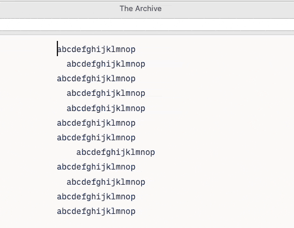Click the divider between search bar and editor
The height and width of the screenshot is (228, 294).
point(147,33)
